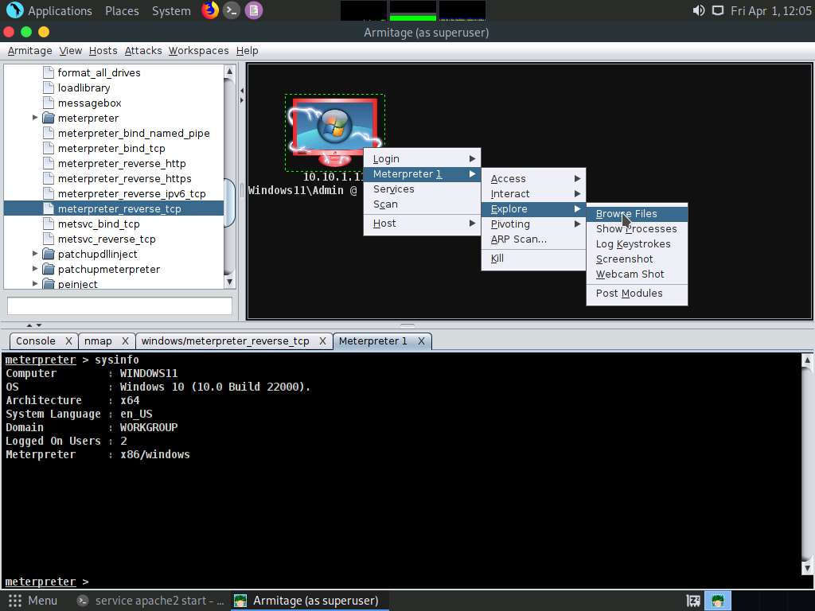Select the meterpreter_bind_tcp payload file icon
The width and height of the screenshot is (815, 611).
(x=49, y=148)
